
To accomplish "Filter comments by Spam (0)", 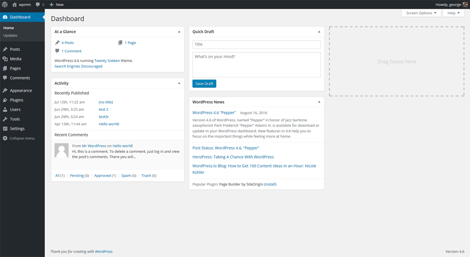I will click(x=129, y=176).
